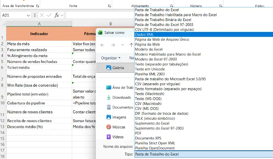Click the confirm entry checkmark icon
273x159 pixels.
[x=49, y=15]
